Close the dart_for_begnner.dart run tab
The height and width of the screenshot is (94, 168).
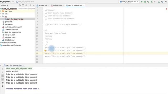tap(23, 65)
